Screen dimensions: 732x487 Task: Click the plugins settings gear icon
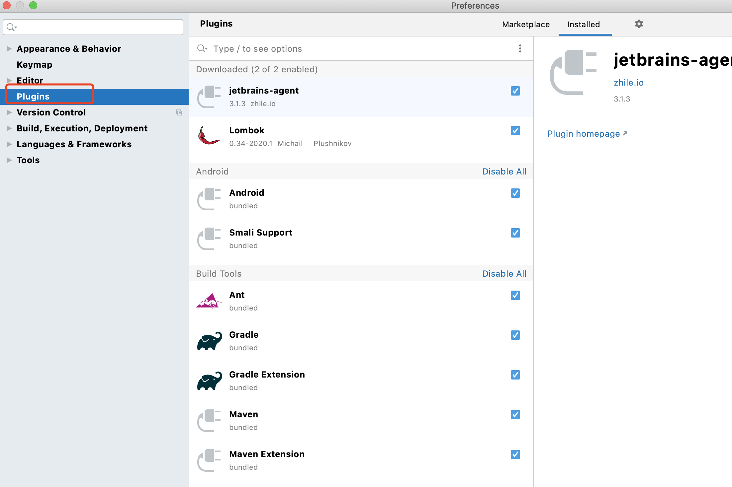639,24
